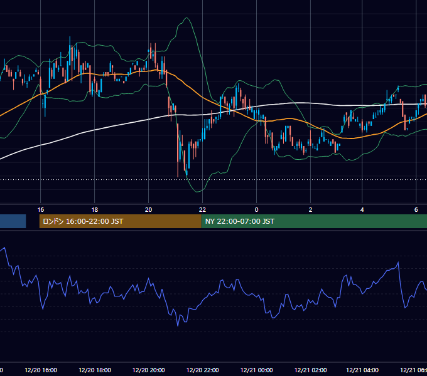The width and height of the screenshot is (427, 376).
Task: Click the hour 4 axis tick label
Action: coord(362,210)
